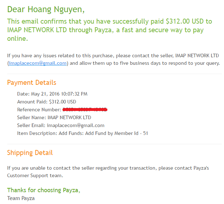Viewport: 224px width, 204px height.
Task: Click the "Team Payza" signature
Action: 21,198
